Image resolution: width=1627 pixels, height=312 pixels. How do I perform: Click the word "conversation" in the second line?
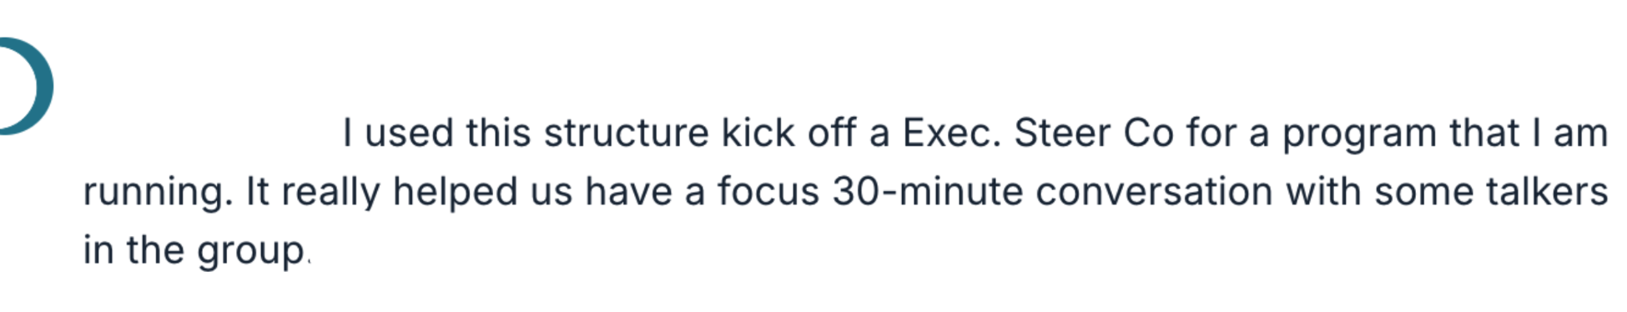(1154, 192)
